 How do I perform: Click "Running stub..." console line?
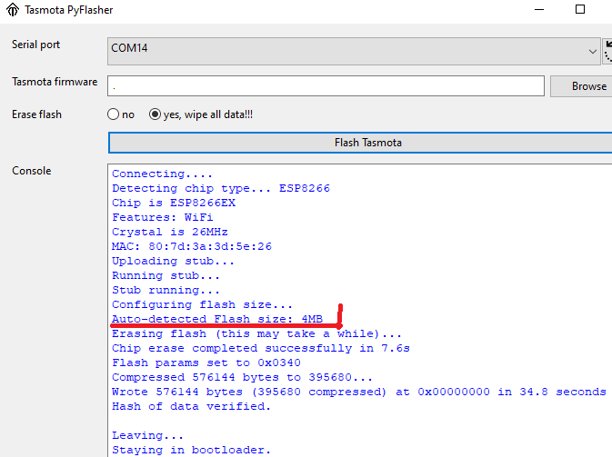coord(166,275)
